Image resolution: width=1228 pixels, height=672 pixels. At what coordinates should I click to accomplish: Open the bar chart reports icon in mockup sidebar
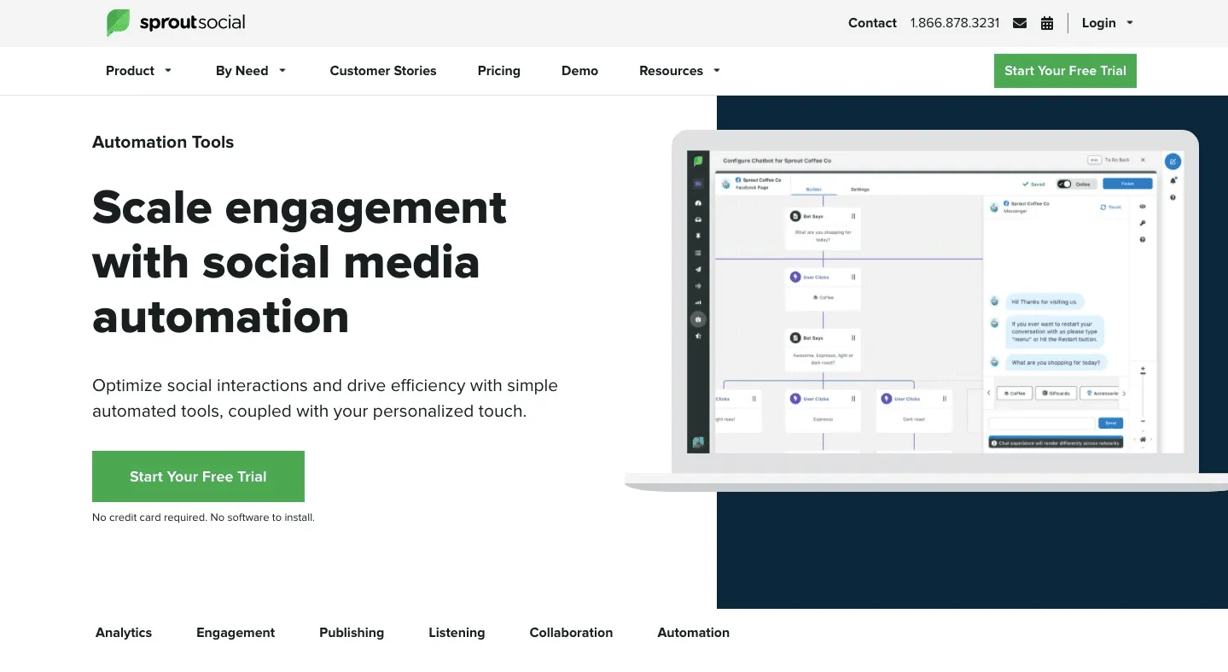pyautogui.click(x=698, y=302)
